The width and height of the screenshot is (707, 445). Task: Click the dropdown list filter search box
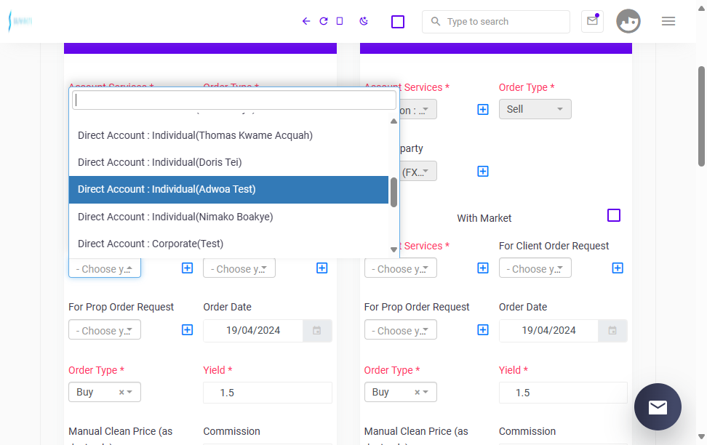pos(234,100)
